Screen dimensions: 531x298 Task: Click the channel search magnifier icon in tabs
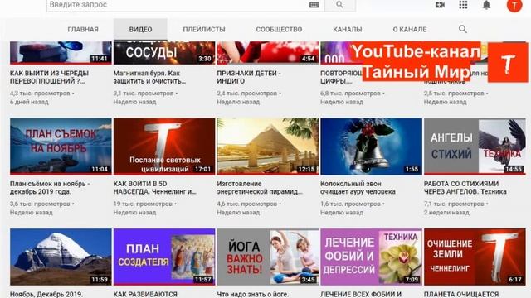pos(463,30)
